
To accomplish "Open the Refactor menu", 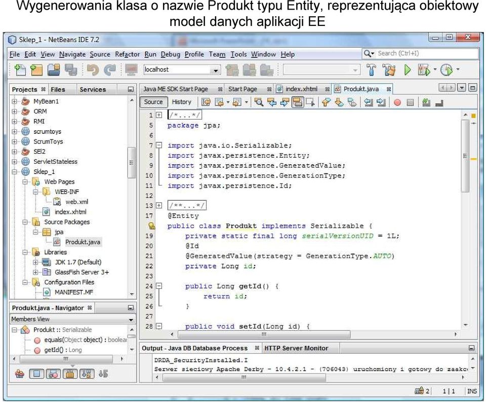I will [128, 54].
